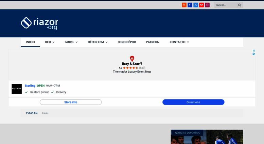Viewport: 264px width, 144px height.
Task: Open the PATREON menu link
Action: [153, 42]
